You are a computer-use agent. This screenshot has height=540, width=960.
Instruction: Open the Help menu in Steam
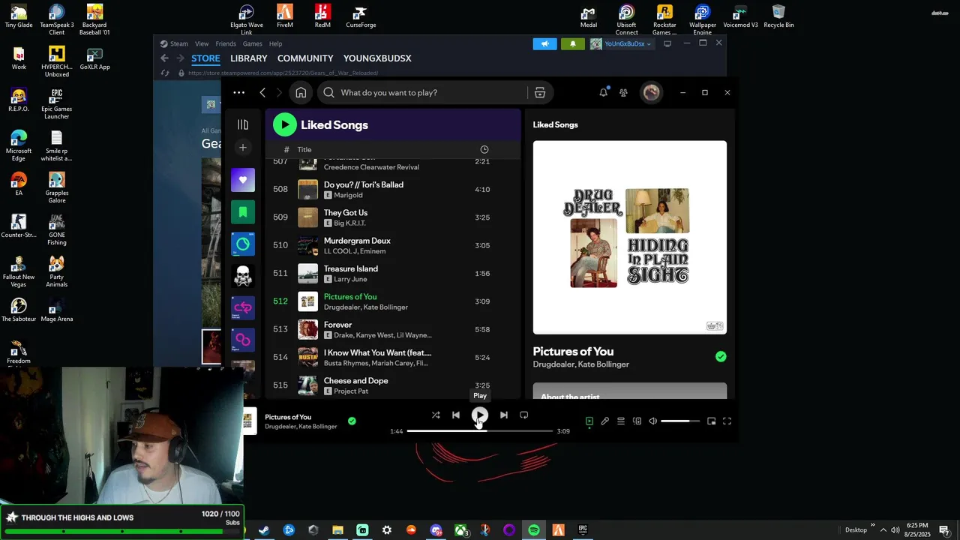275,43
